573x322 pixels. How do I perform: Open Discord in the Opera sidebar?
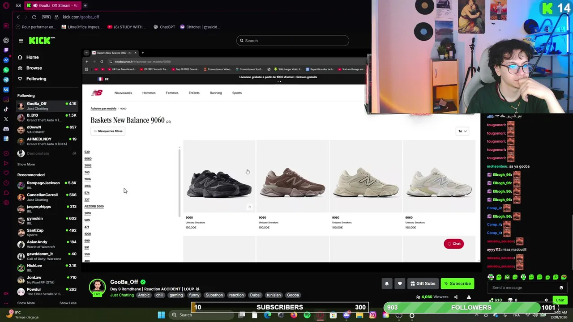(6, 129)
